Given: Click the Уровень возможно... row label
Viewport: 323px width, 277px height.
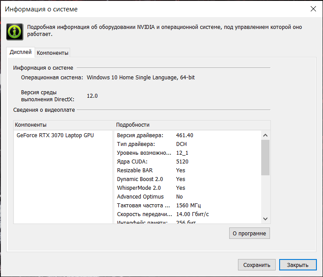Looking at the screenshot, I should point(144,153).
